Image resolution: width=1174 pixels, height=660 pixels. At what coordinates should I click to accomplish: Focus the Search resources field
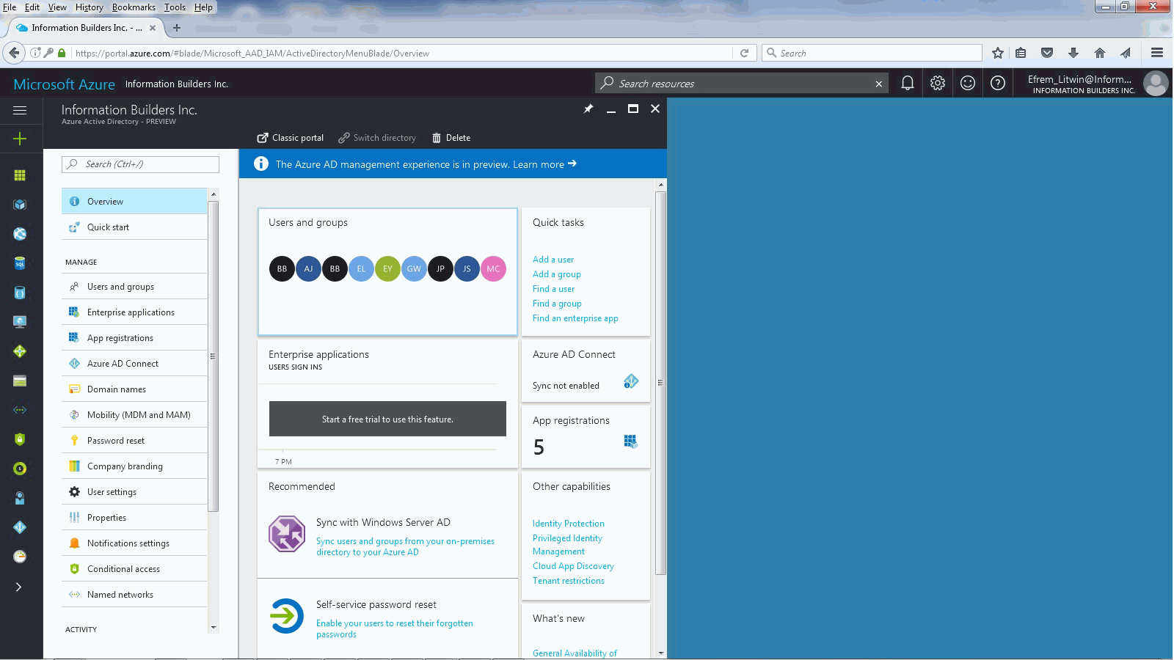[741, 84]
